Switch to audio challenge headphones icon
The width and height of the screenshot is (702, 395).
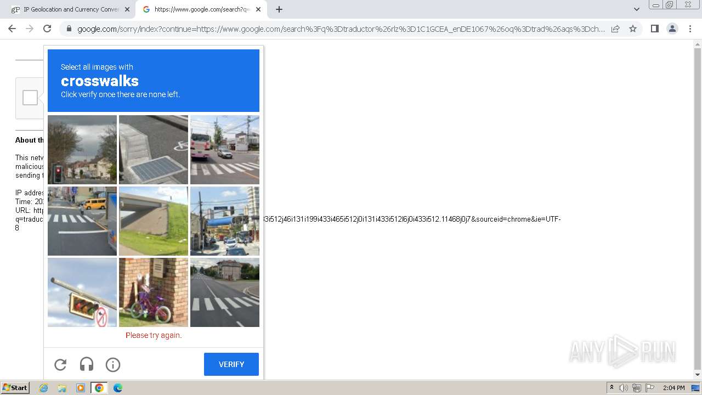pos(87,364)
